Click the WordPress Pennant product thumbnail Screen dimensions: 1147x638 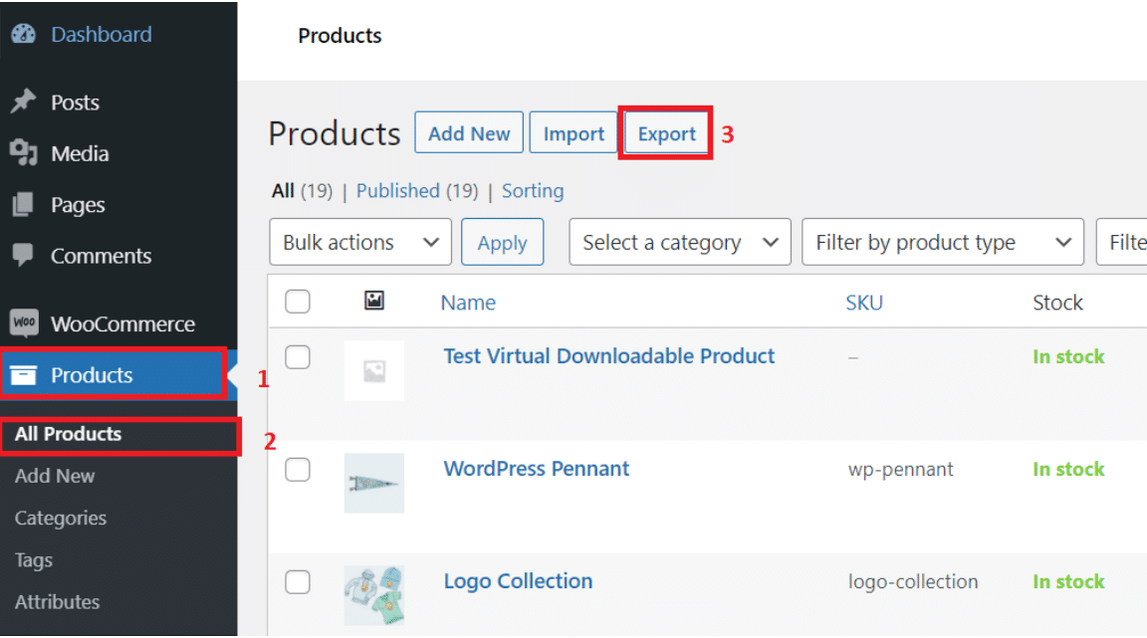click(374, 484)
